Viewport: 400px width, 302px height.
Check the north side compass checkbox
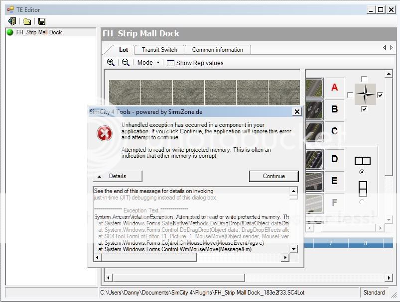click(364, 79)
